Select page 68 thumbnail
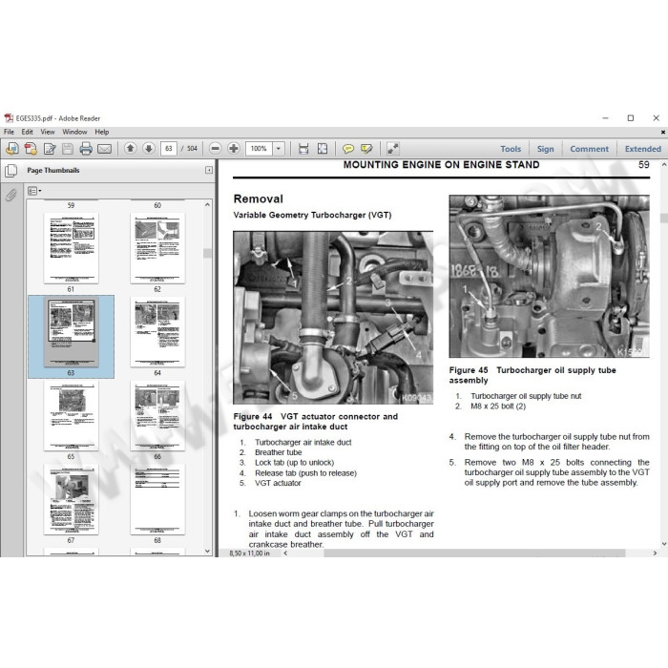The image size is (668, 668). pyautogui.click(x=157, y=499)
